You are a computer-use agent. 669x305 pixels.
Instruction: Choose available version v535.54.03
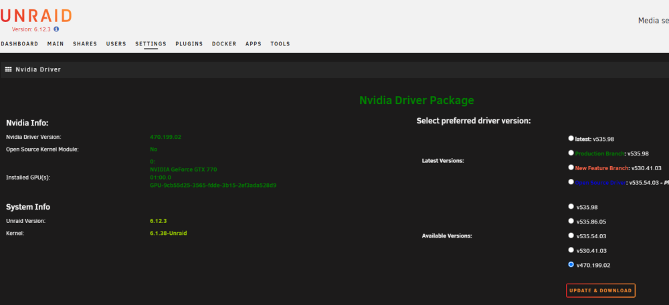tap(571, 235)
